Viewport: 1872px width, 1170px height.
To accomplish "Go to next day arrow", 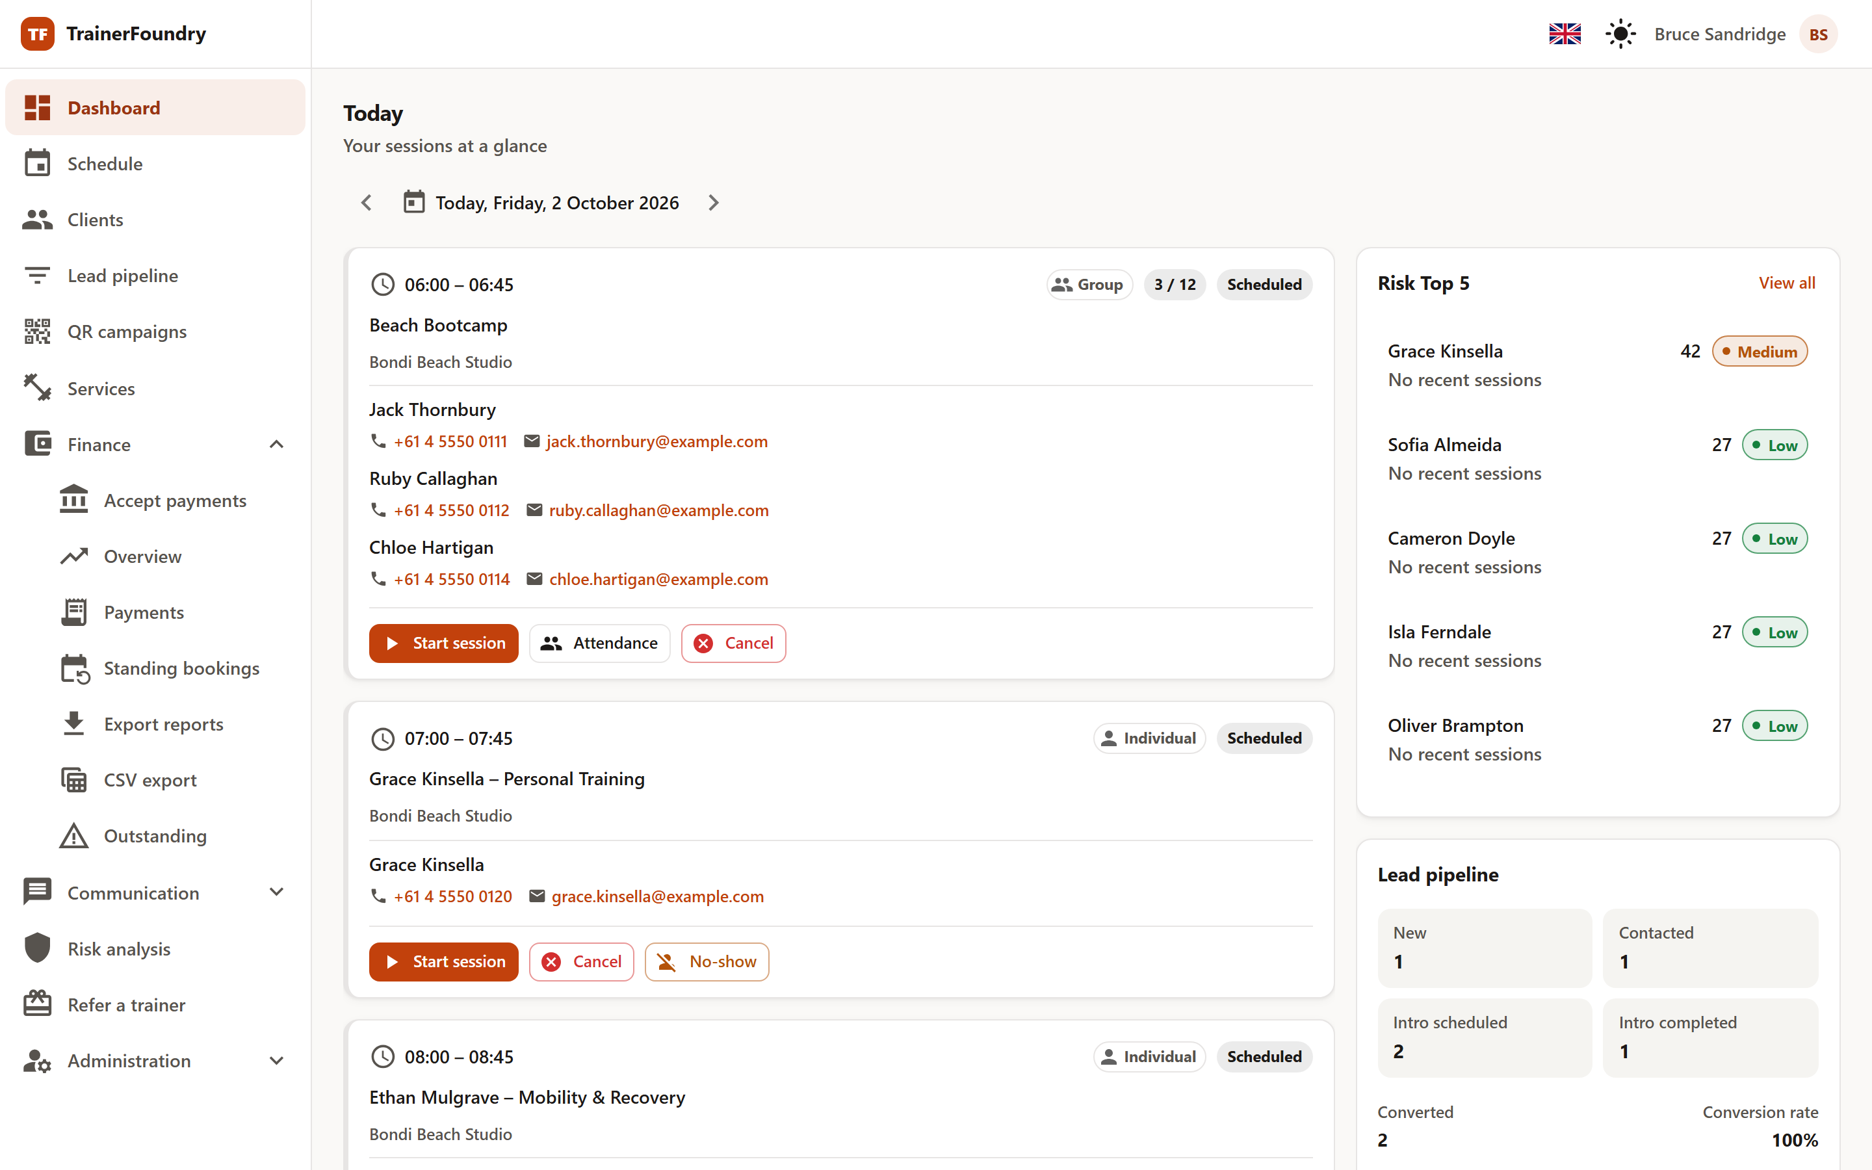I will point(713,203).
